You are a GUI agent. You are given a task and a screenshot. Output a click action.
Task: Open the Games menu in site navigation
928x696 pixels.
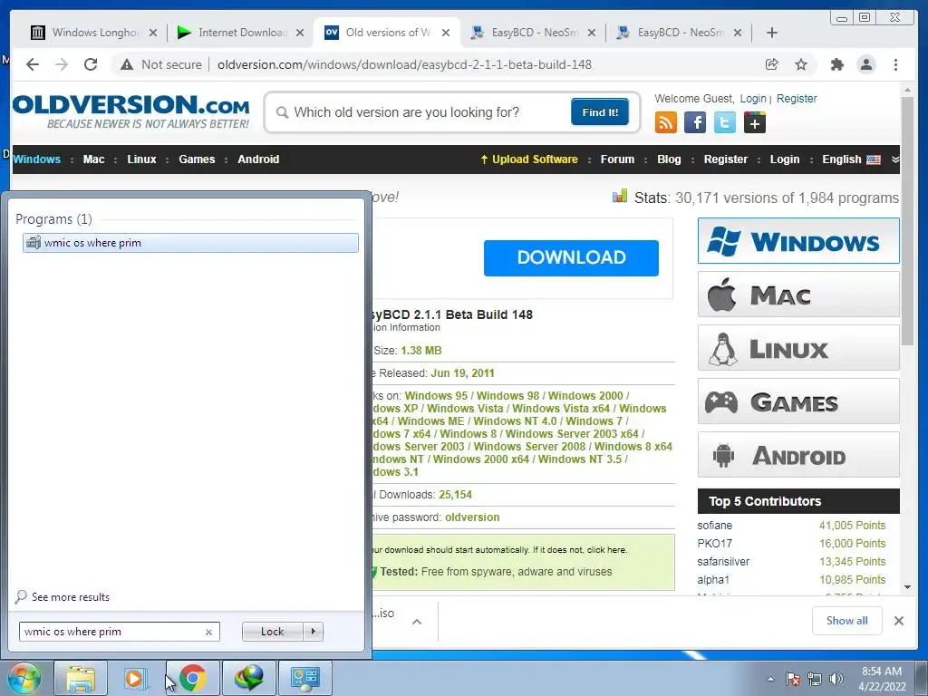point(197,159)
